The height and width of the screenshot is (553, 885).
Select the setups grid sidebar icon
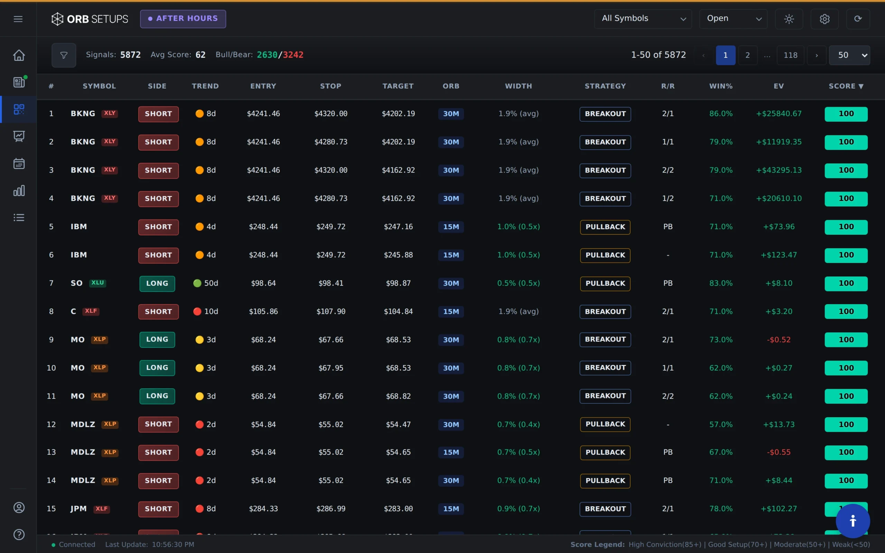(x=19, y=109)
